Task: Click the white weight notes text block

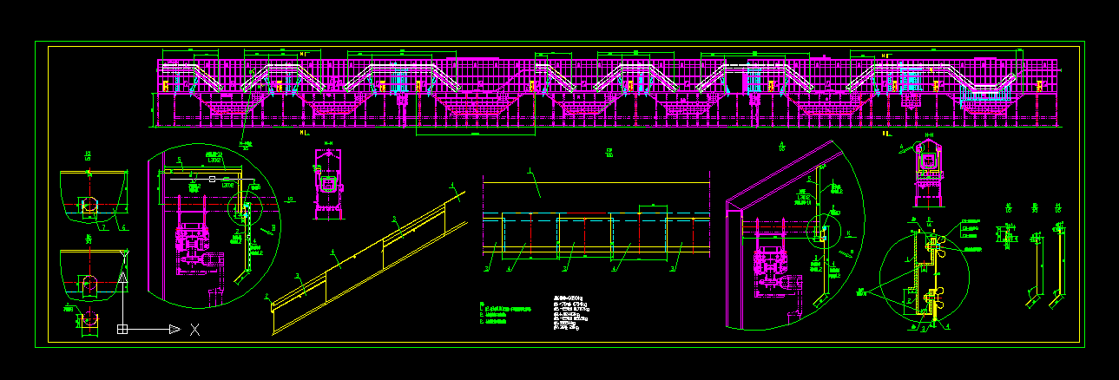Action: (572, 312)
